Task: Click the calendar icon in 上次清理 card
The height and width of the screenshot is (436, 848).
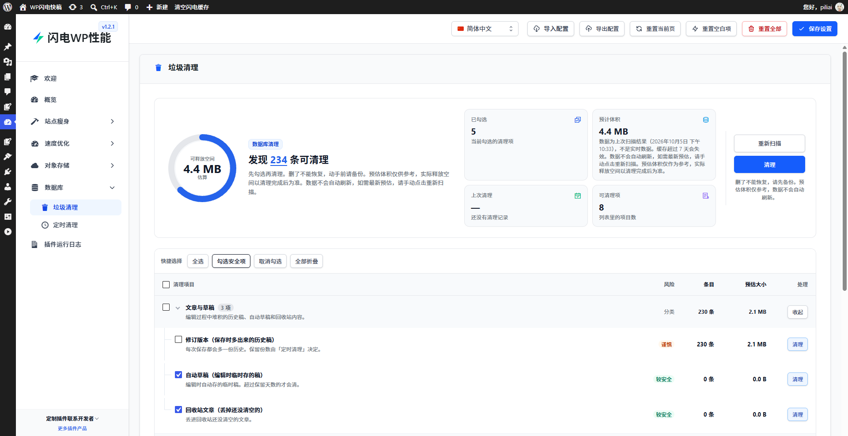Action: pyautogui.click(x=578, y=195)
